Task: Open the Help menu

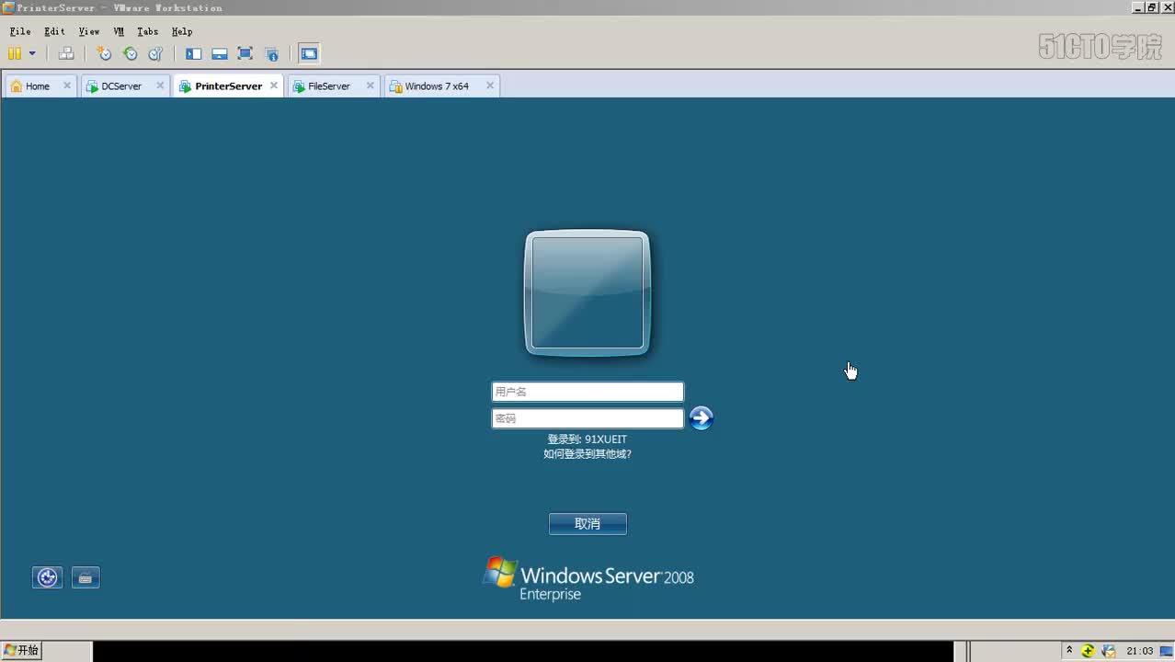Action: (182, 31)
